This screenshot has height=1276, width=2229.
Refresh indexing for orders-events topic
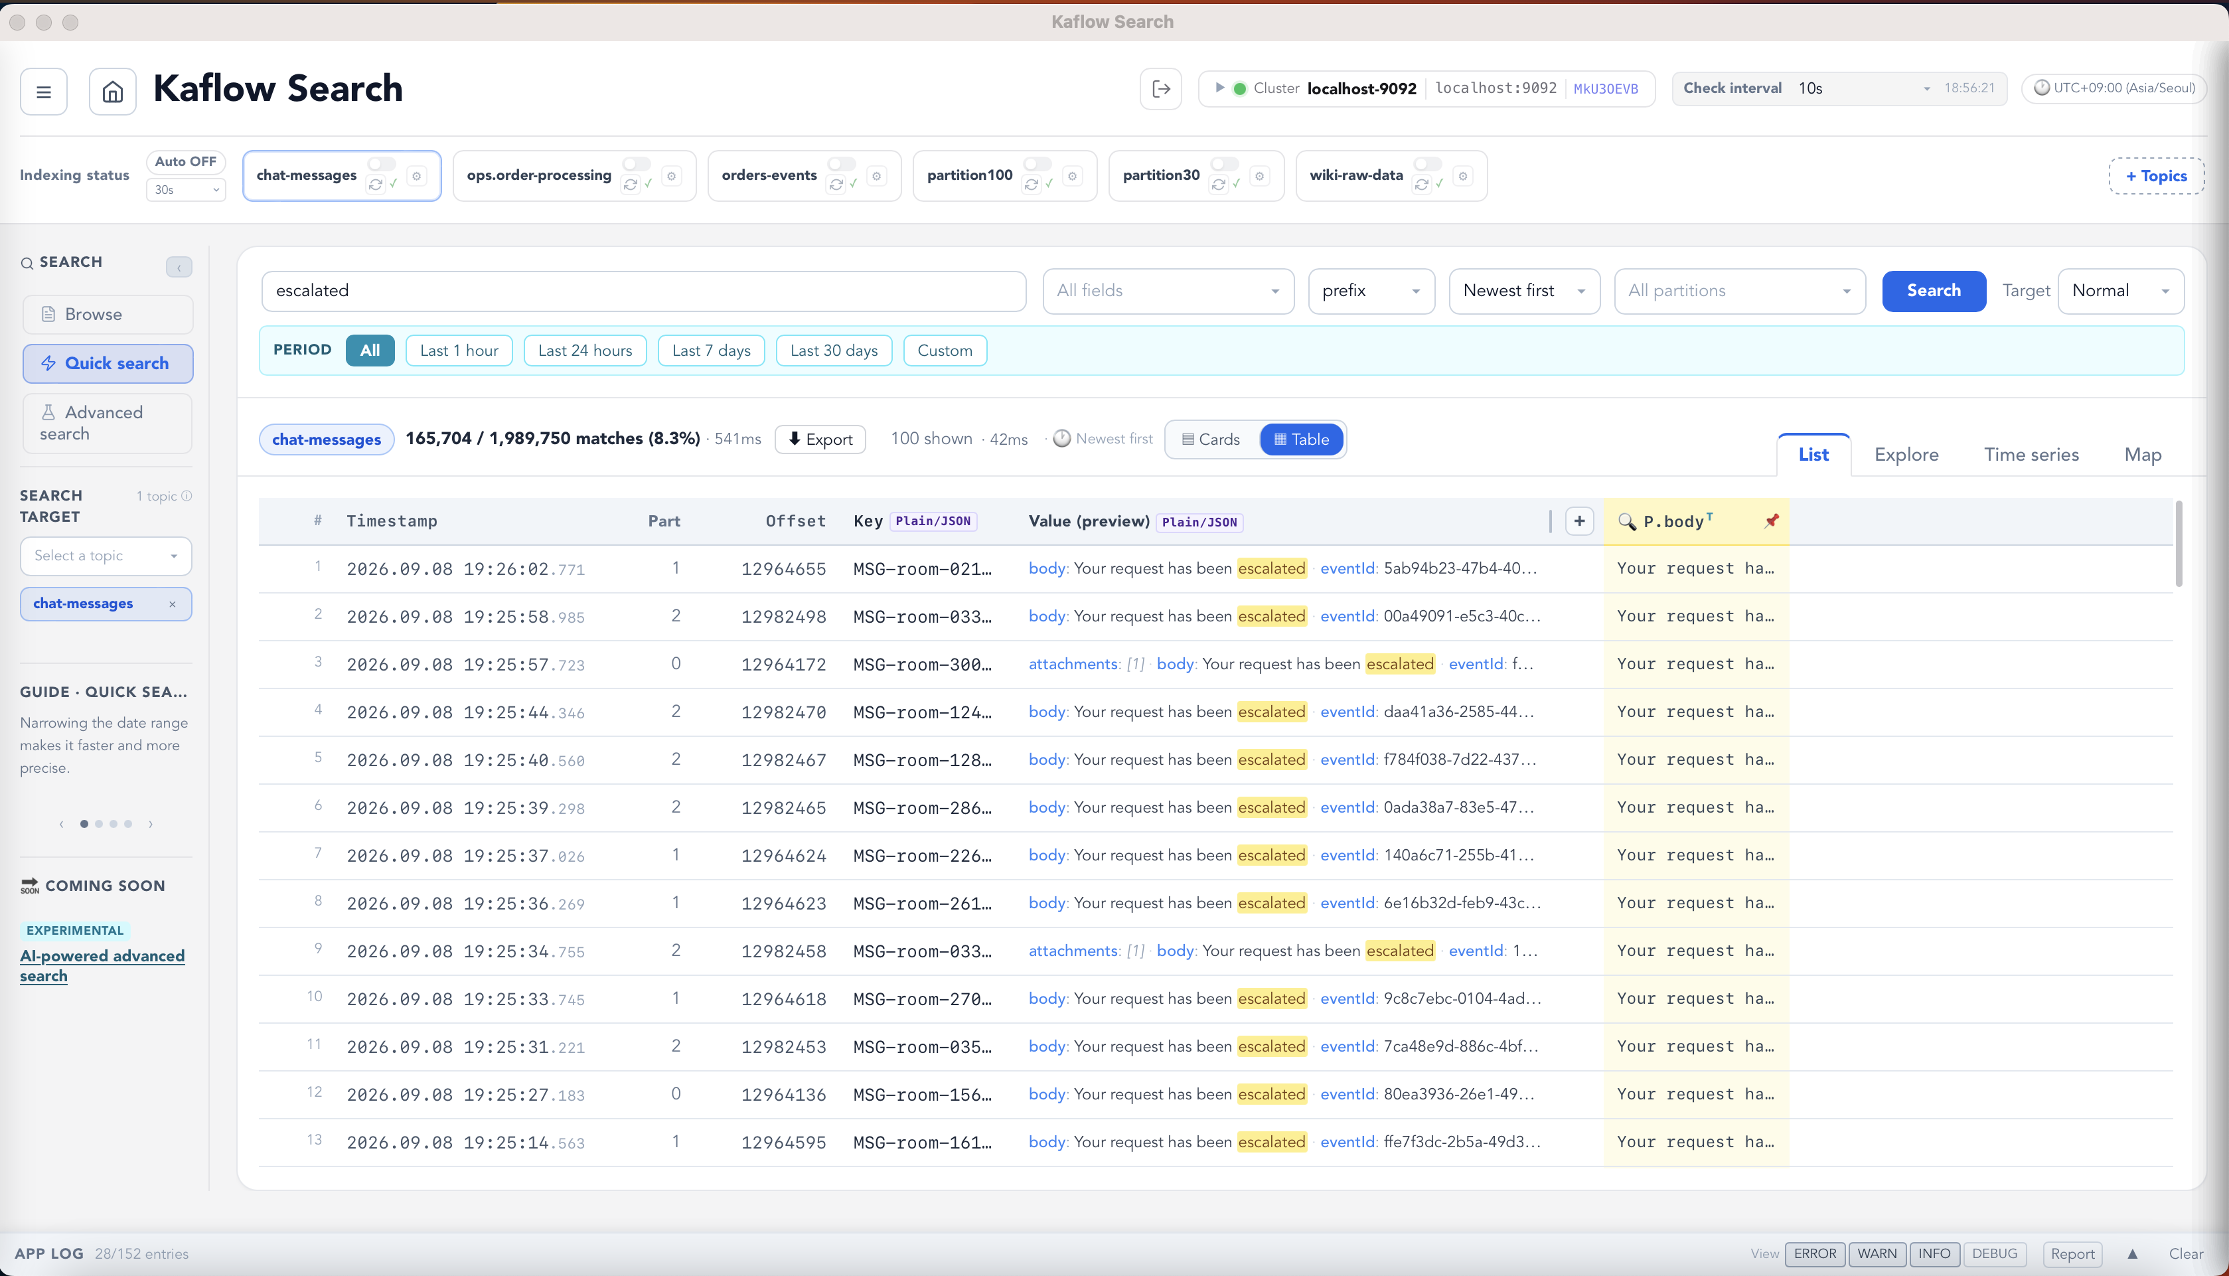(x=836, y=184)
